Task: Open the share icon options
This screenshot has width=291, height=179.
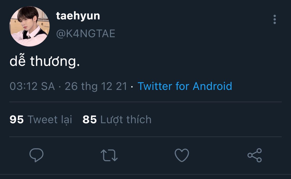Action: pos(255,155)
